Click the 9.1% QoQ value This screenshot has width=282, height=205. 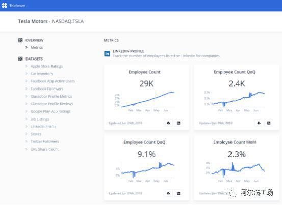click(x=146, y=154)
